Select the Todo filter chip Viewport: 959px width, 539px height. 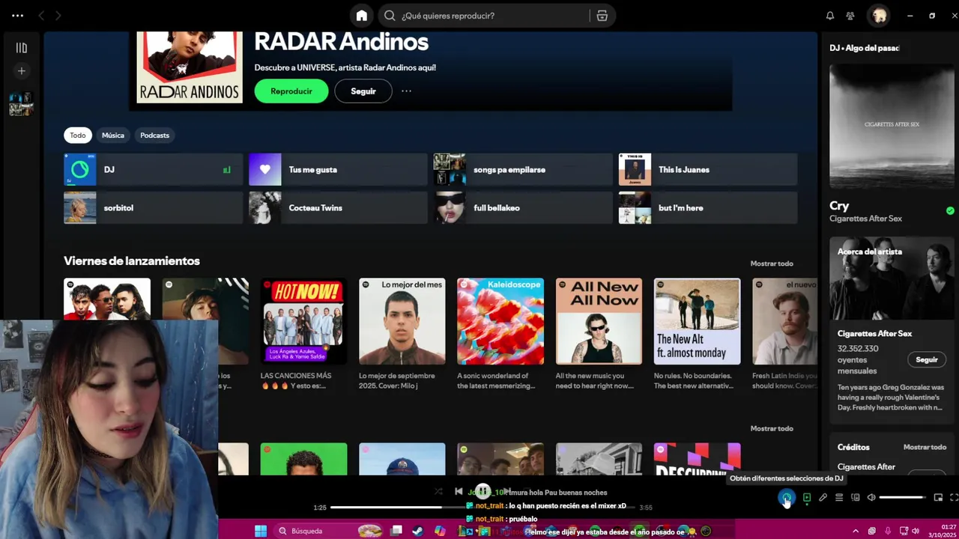[x=78, y=135]
